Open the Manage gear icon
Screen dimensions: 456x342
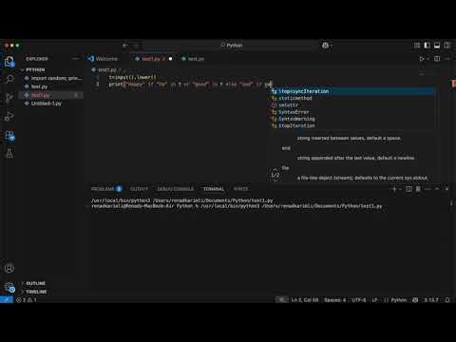click(9, 288)
